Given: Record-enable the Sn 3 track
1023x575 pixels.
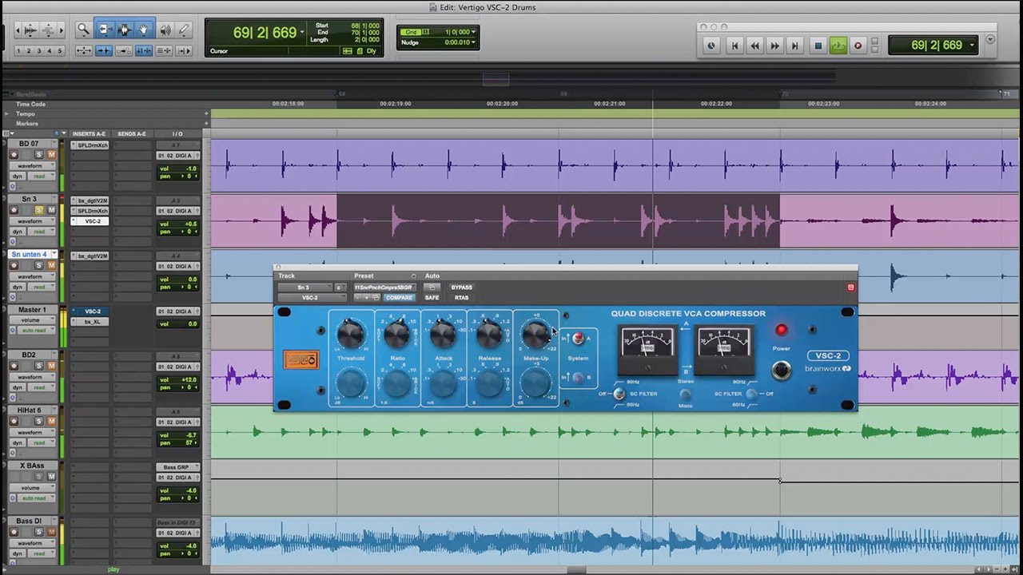Looking at the screenshot, I should click(14, 210).
